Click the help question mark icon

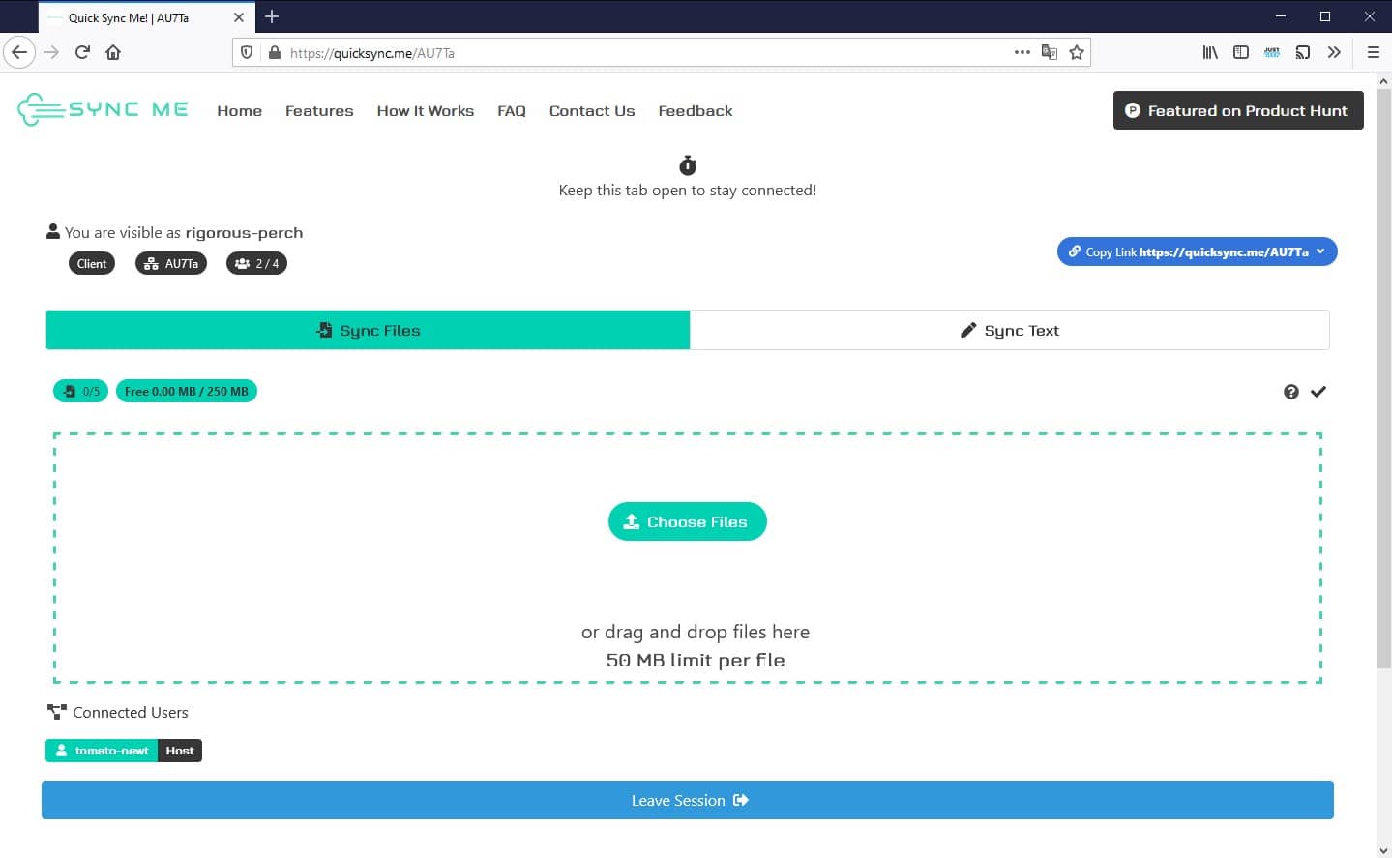coord(1291,392)
